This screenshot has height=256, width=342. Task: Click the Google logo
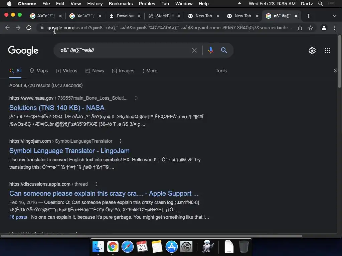coord(23,51)
